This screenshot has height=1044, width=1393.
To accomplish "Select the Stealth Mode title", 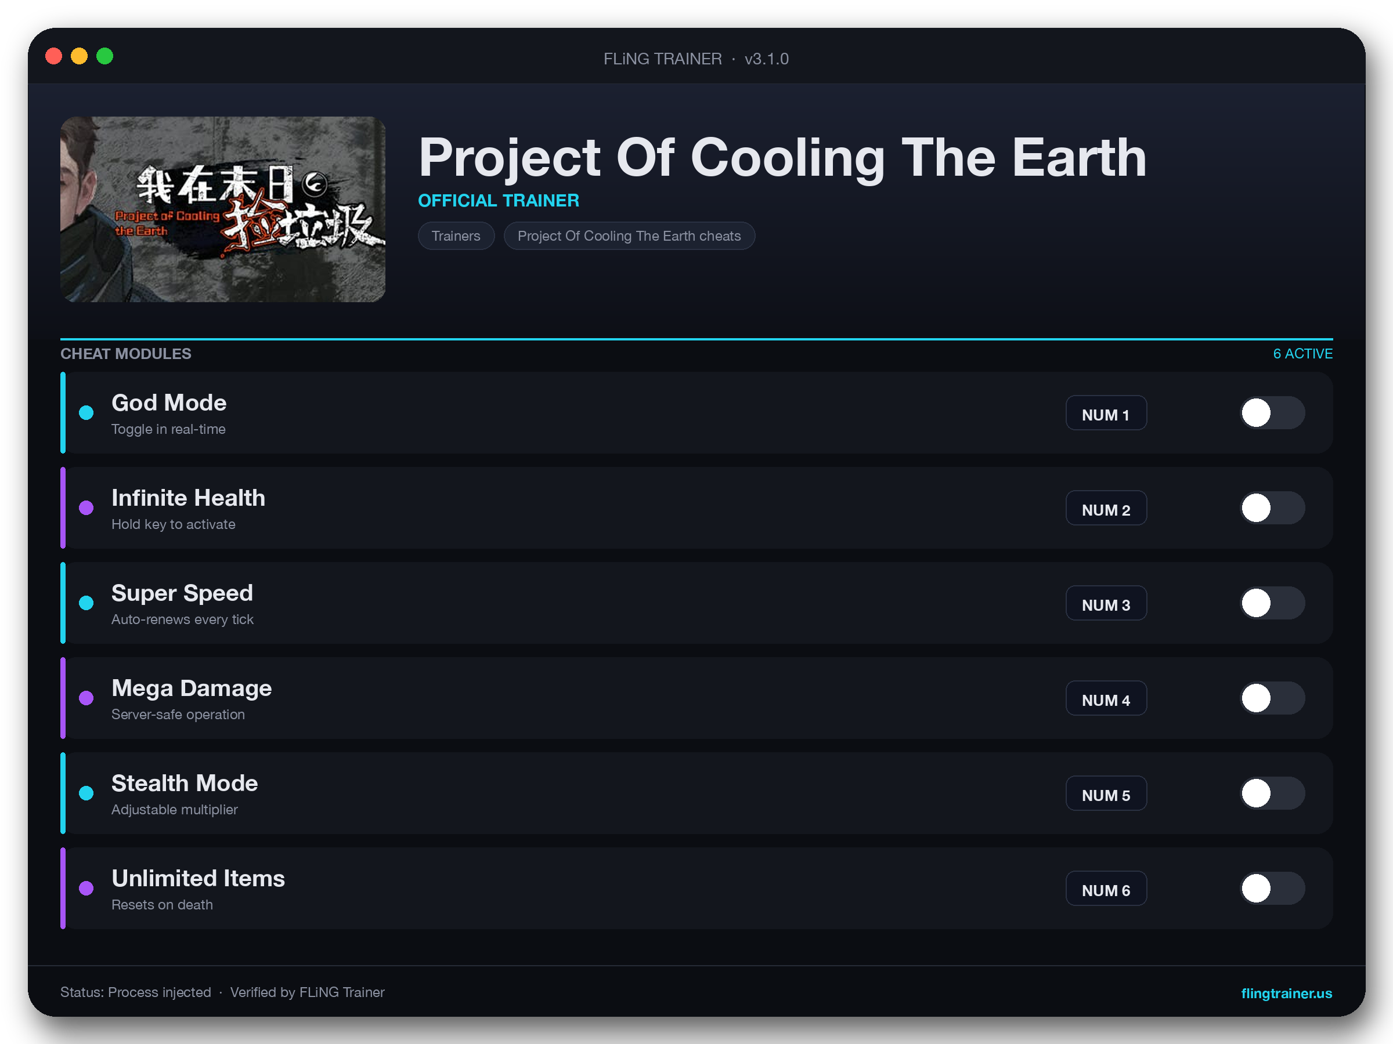I will click(185, 783).
